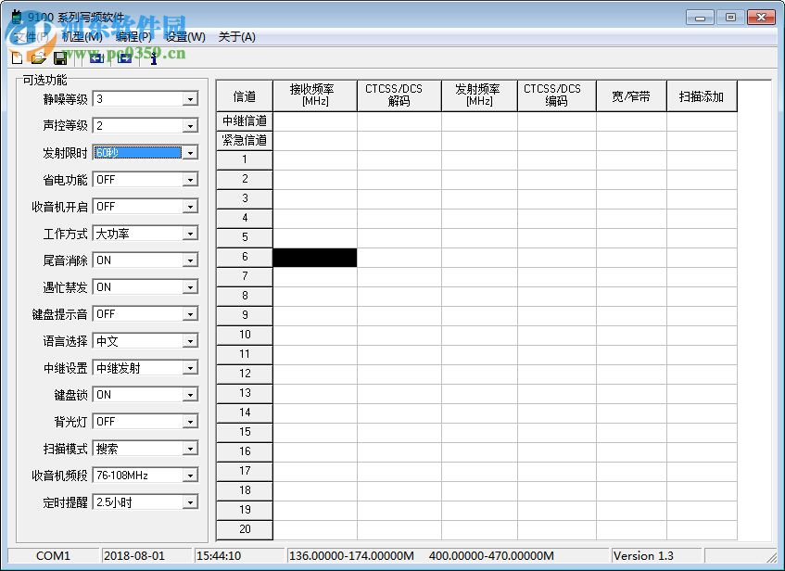This screenshot has width=785, height=571.
Task: Click the Open folder toolbar icon
Action: click(39, 58)
